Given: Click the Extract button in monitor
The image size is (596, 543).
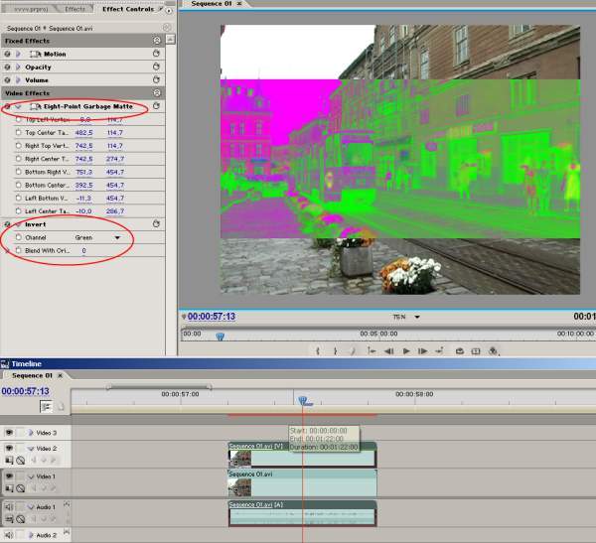Looking at the screenshot, I should (x=476, y=351).
